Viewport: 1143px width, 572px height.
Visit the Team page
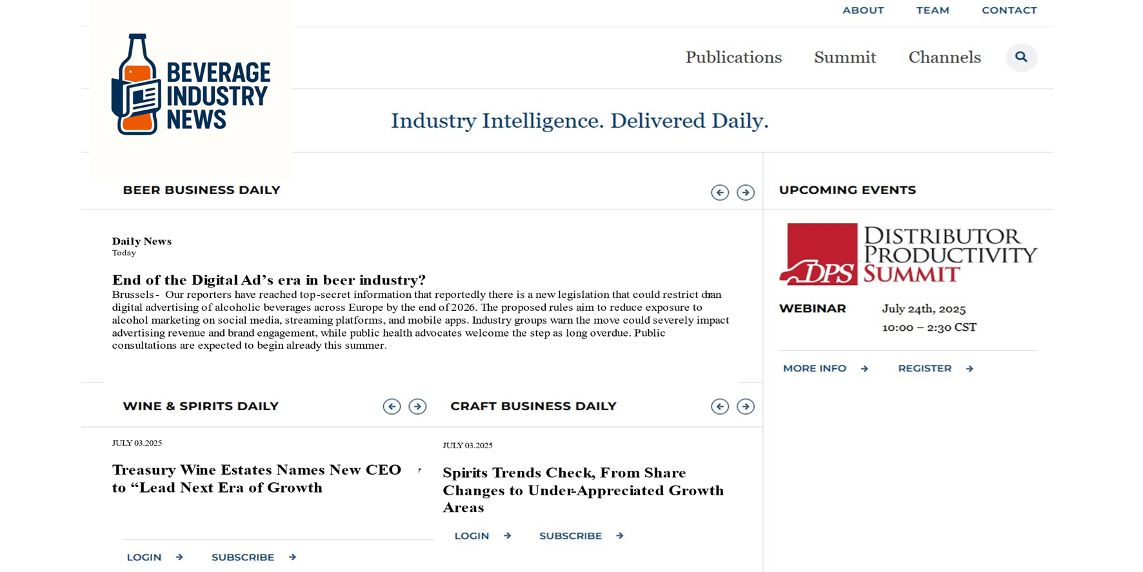click(x=933, y=10)
